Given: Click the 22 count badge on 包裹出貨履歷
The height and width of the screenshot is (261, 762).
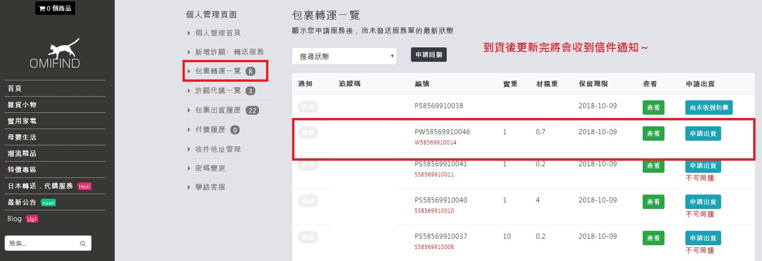Looking at the screenshot, I should [x=252, y=111].
